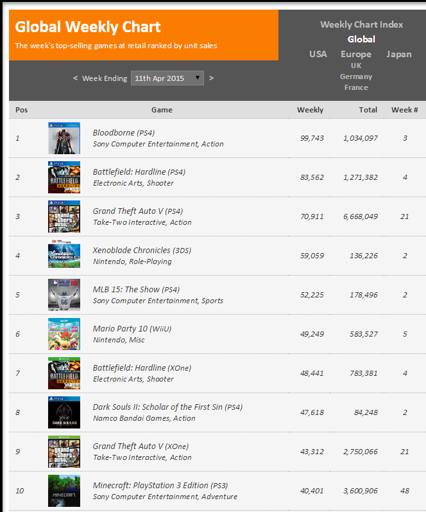This screenshot has height=512, width=426.
Task: Open Mario Party 10 (WiiU) title link
Action: tap(132, 329)
